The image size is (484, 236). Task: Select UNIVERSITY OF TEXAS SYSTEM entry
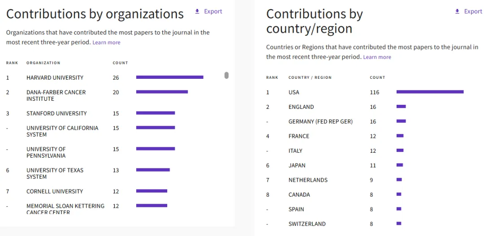tap(55, 173)
